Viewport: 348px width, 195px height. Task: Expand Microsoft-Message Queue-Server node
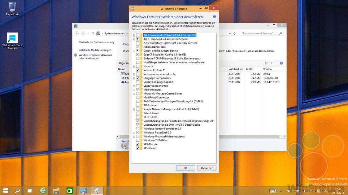(x=134, y=94)
